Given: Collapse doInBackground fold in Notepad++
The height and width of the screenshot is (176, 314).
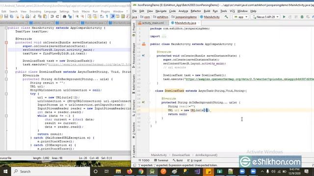Looking at the screenshot, I should tap(6, 79).
